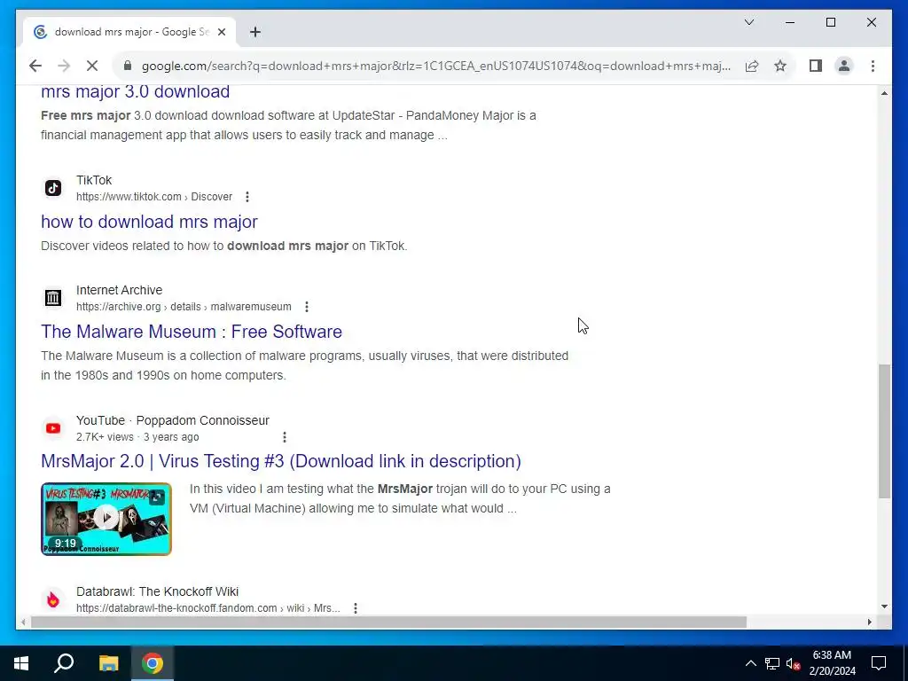Click the YouTube favicon
Screen dimensions: 908x681
tap(53, 428)
